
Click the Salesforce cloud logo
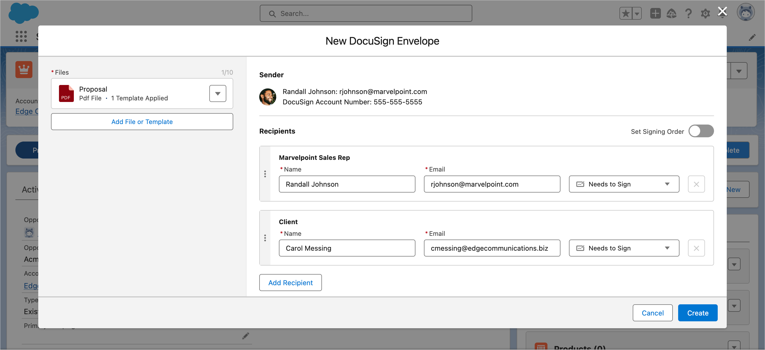(23, 13)
